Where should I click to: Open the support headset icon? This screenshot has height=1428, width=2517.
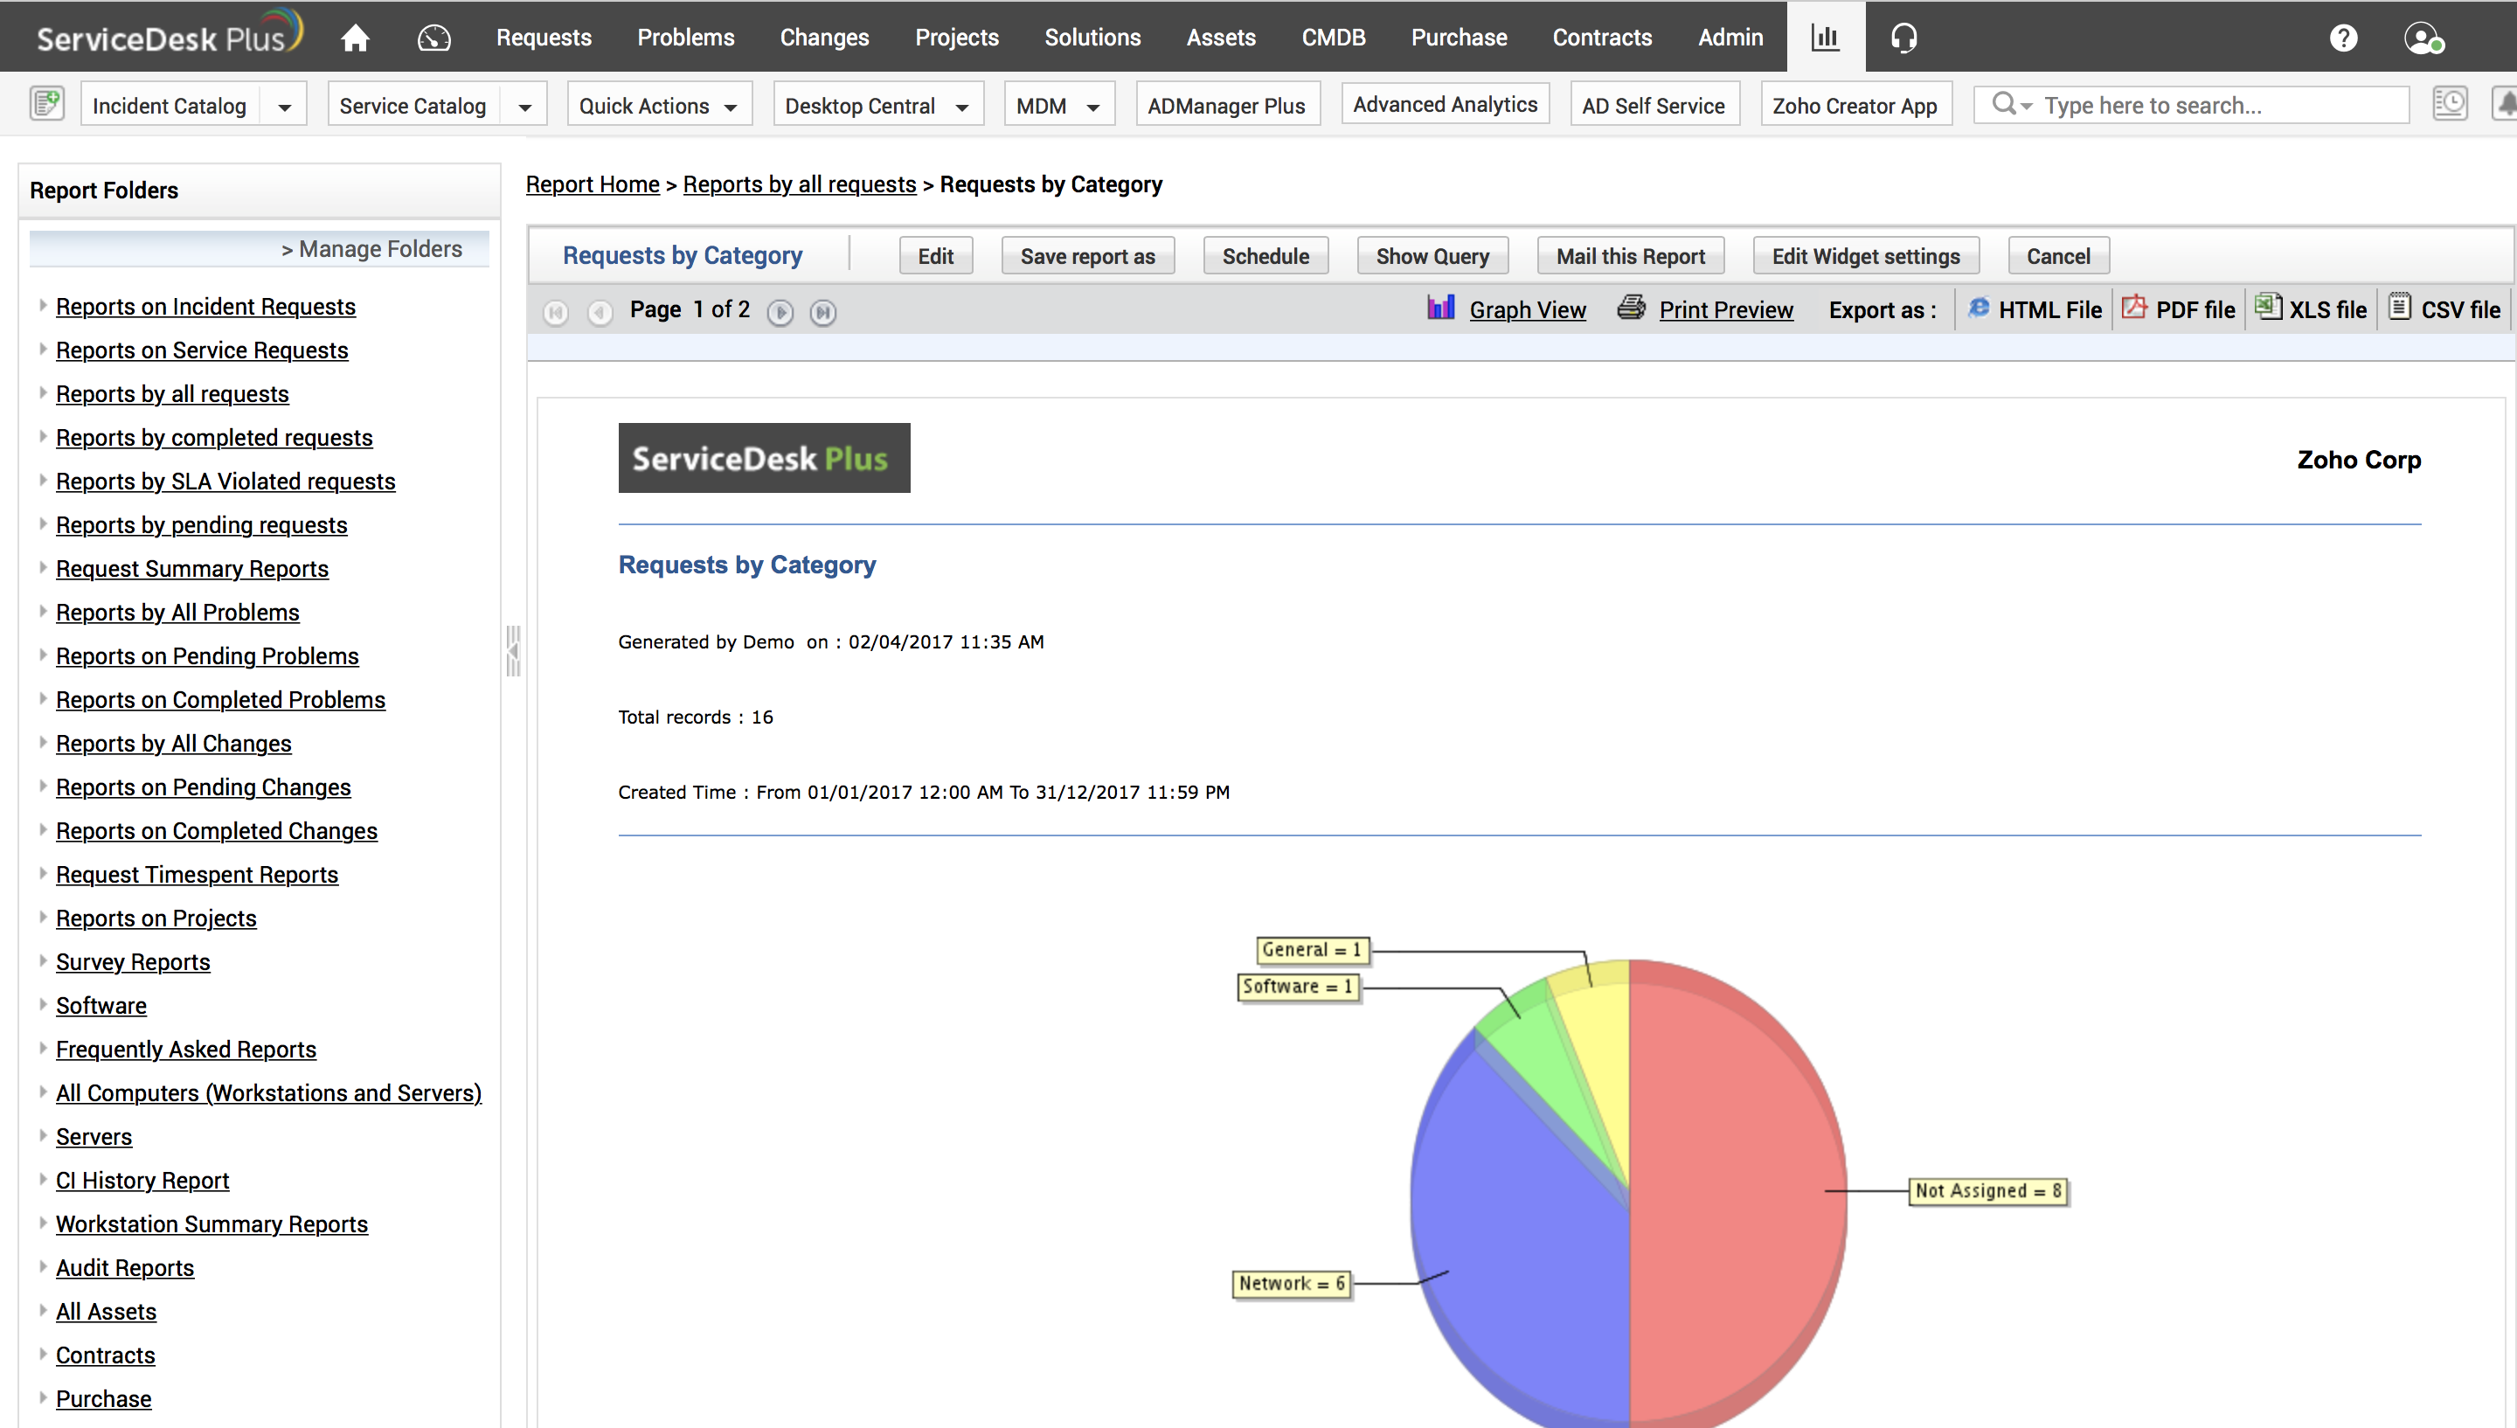click(1903, 38)
